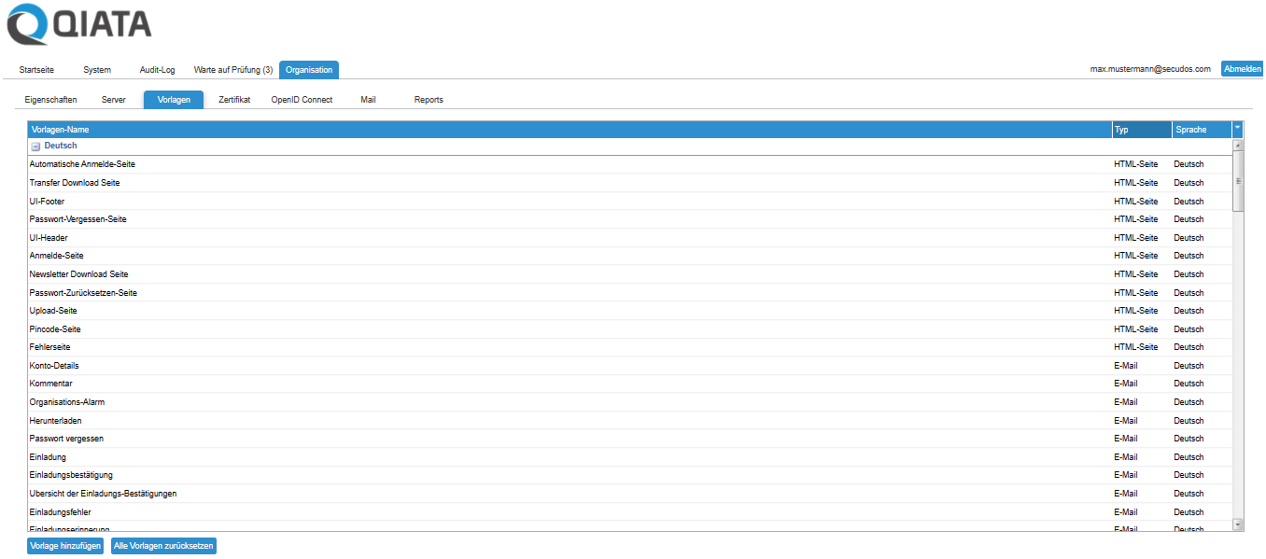Open Warte auf Prüfung queue

(232, 69)
